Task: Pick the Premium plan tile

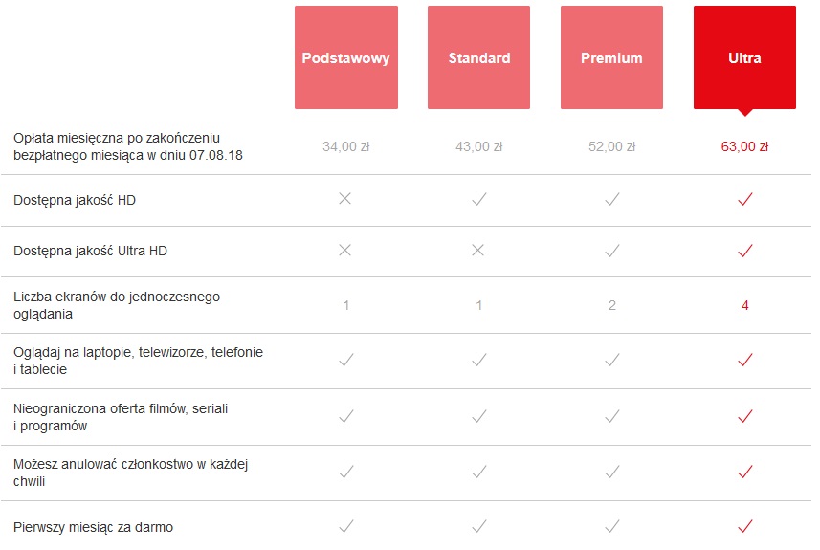Action: point(611,57)
